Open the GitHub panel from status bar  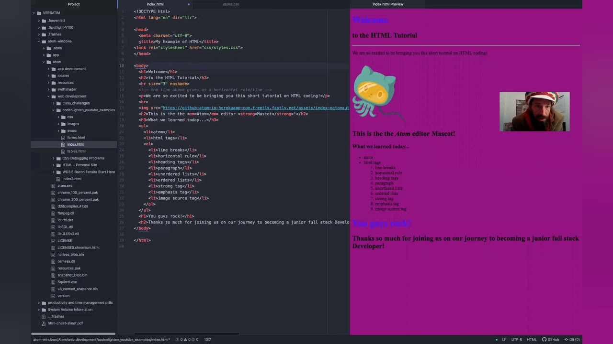pyautogui.click(x=550, y=340)
